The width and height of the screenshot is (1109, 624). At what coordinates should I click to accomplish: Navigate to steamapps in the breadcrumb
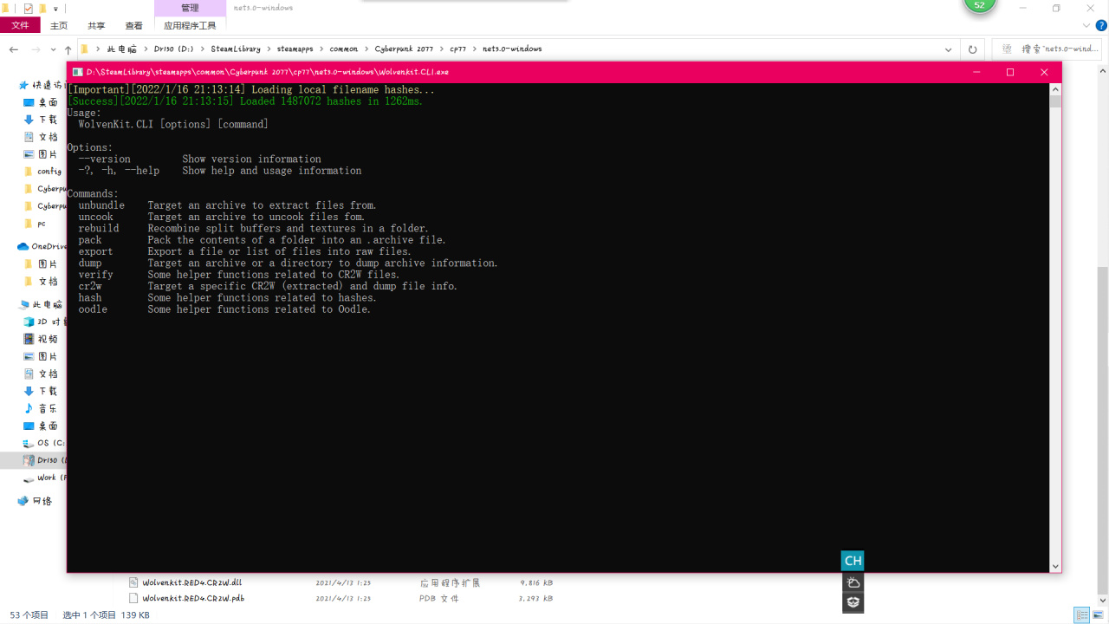click(295, 49)
